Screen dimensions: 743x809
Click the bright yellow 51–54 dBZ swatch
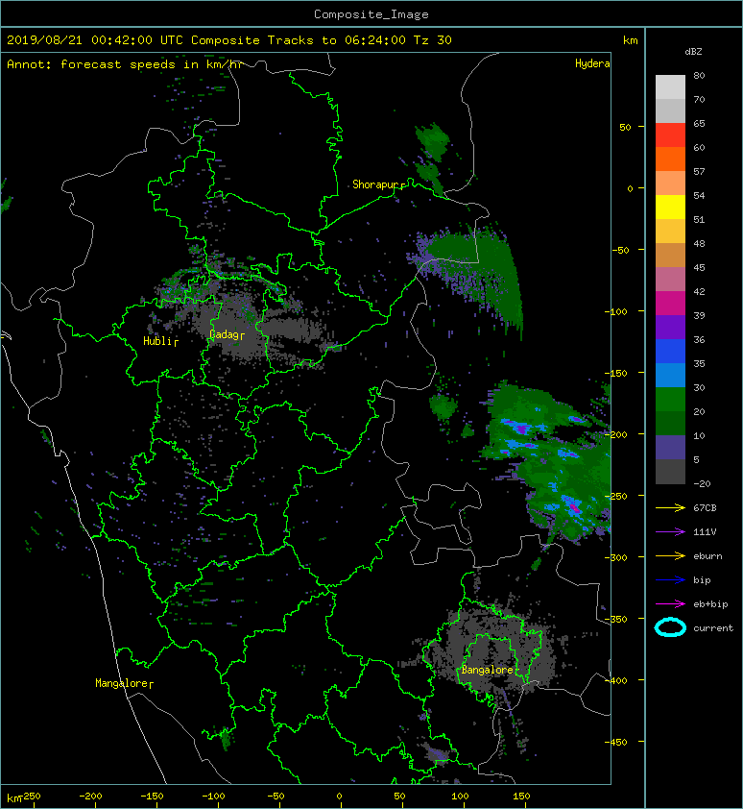[670, 207]
